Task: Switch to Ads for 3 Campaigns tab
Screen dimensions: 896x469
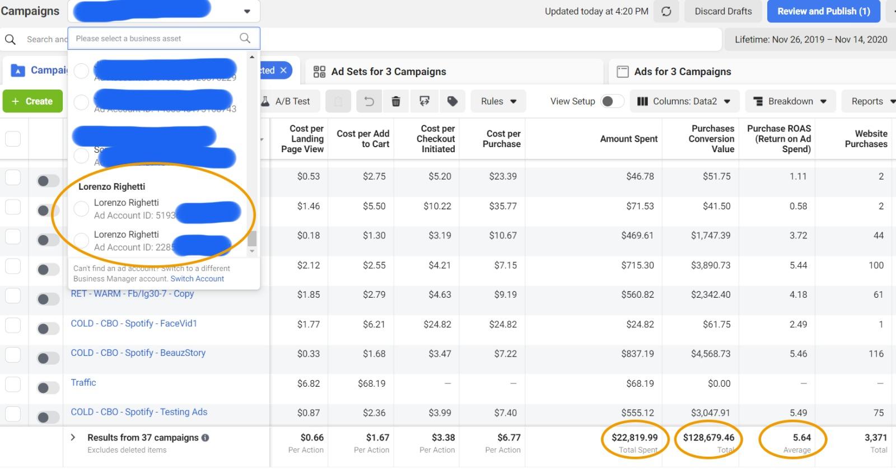Action: click(674, 72)
